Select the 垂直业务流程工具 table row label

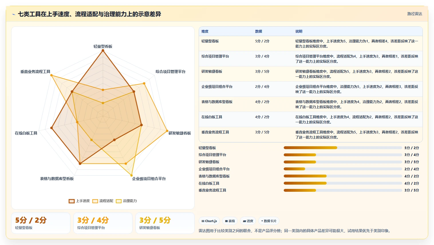click(x=215, y=132)
